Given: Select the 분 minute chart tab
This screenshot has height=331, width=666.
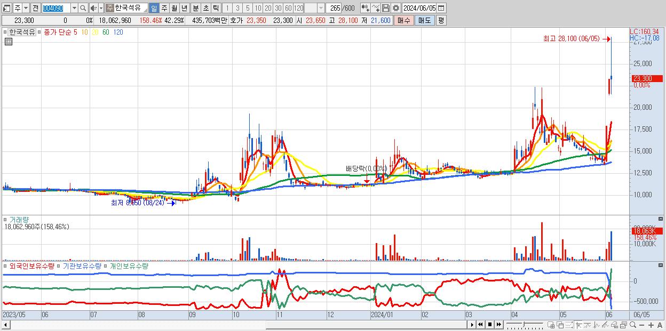Looking at the screenshot, I should [195, 8].
